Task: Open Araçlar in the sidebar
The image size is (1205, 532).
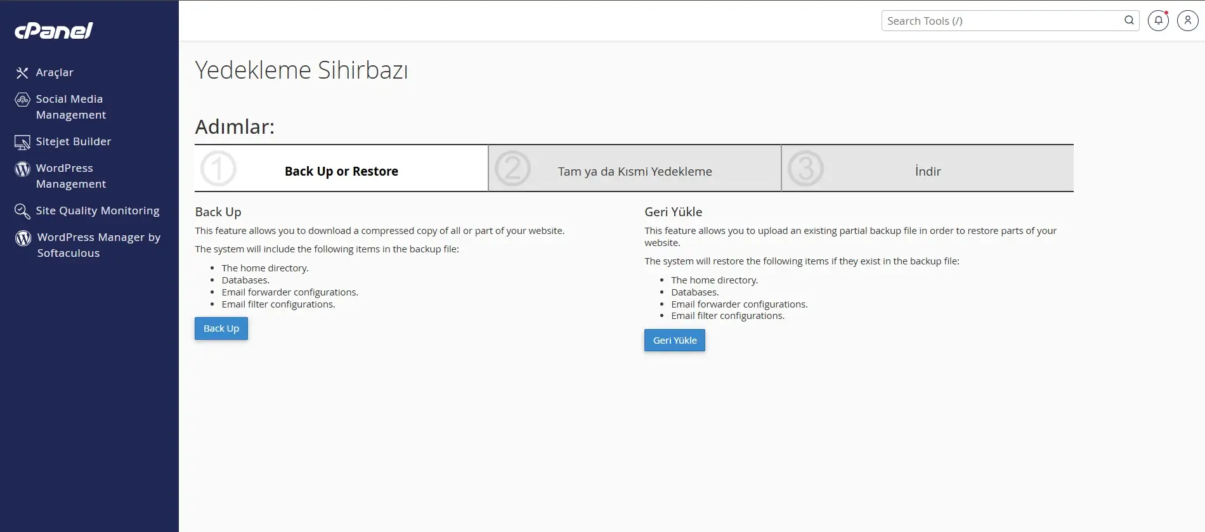Action: [x=55, y=72]
